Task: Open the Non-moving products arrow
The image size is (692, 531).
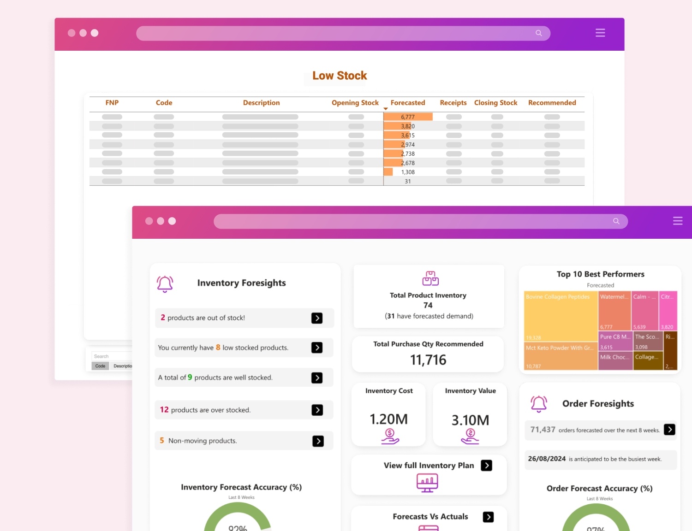Action: (318, 441)
